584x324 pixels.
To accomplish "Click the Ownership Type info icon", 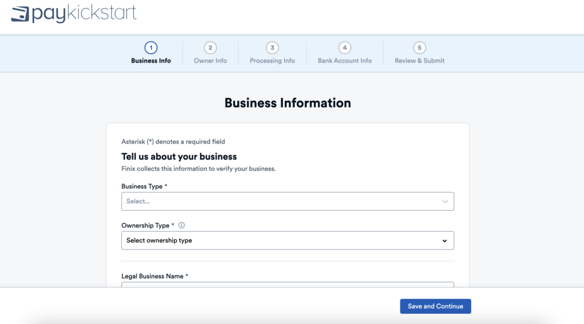I will [x=181, y=225].
